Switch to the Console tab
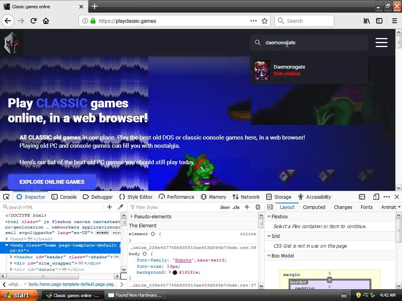This screenshot has width=402, height=301. click(x=64, y=197)
